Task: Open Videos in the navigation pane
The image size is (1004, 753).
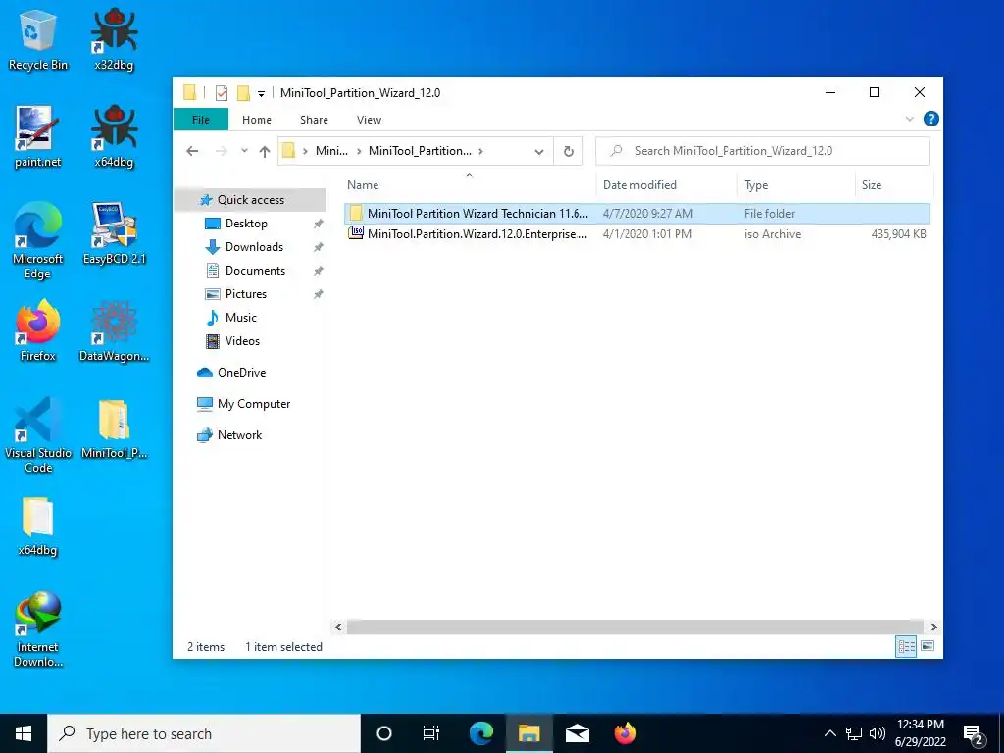Action: [242, 341]
